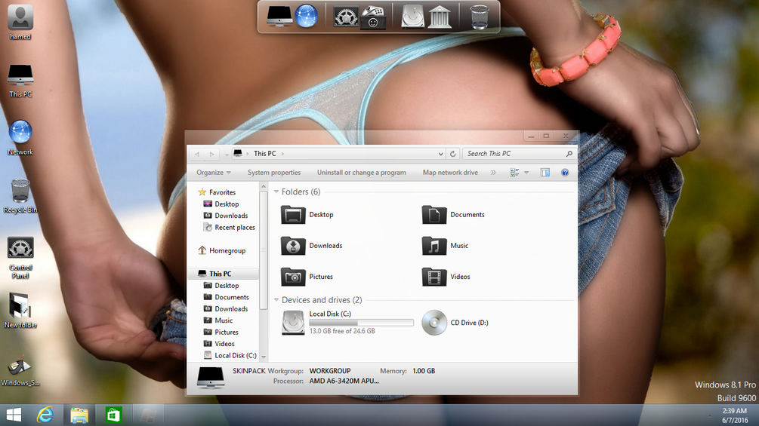Click the Local Disk (C:) usage bar

361,323
